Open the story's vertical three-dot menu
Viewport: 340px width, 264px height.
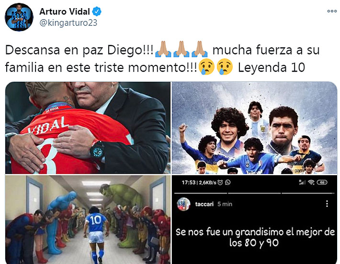coord(327,204)
